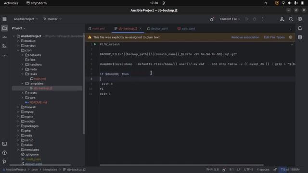Open banner settings gear icon
Screen dimensions: 308x173
pos(291,37)
